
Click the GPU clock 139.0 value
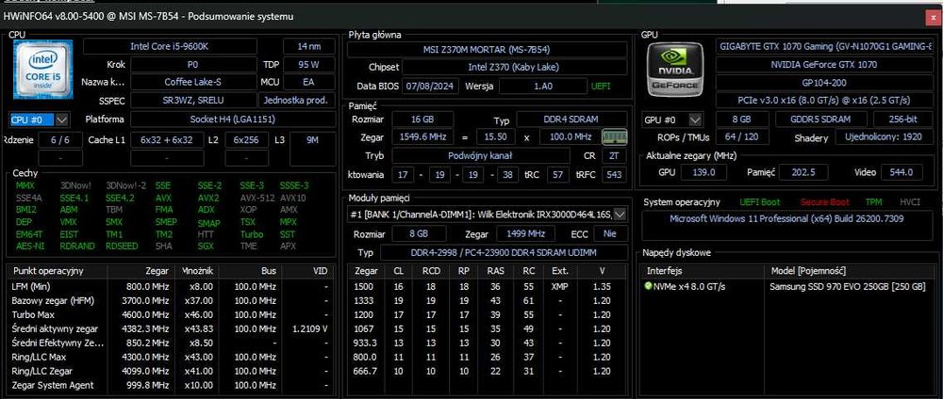click(x=703, y=172)
